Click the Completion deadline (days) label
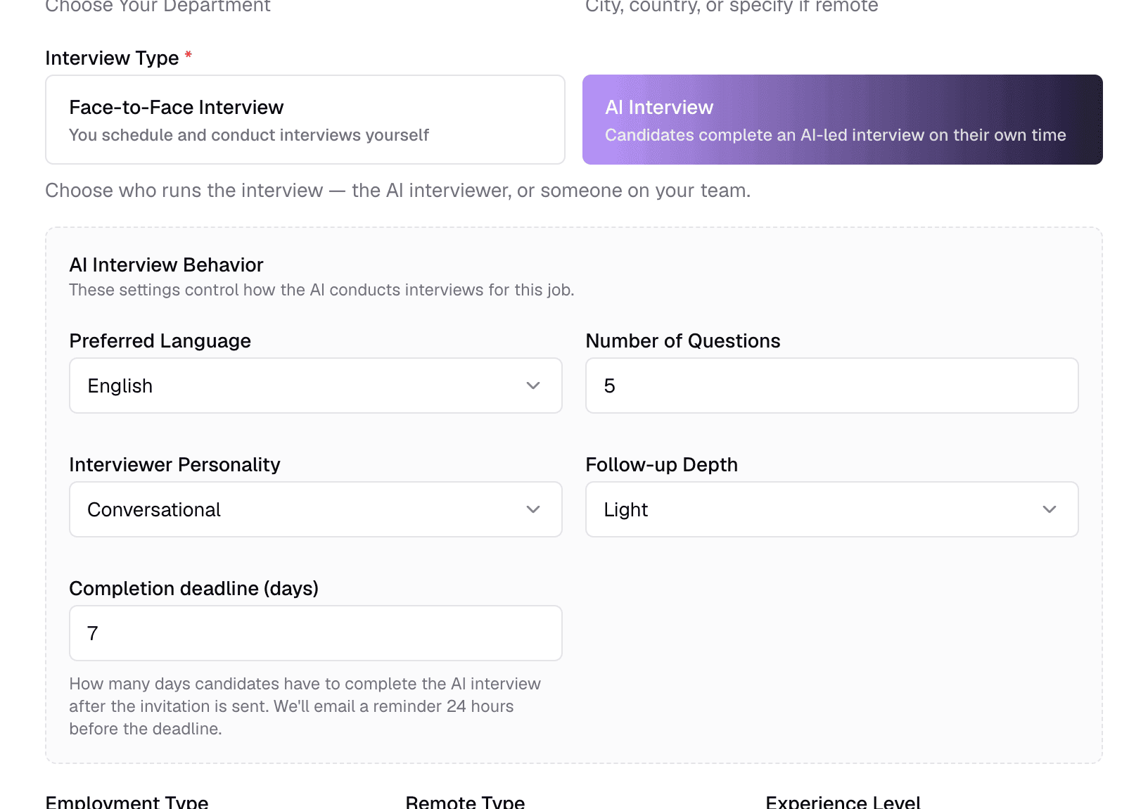 (x=193, y=588)
